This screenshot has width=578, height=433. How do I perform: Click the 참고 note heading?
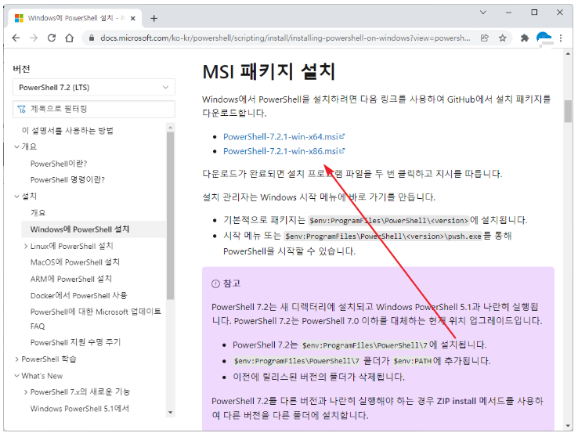pos(232,283)
